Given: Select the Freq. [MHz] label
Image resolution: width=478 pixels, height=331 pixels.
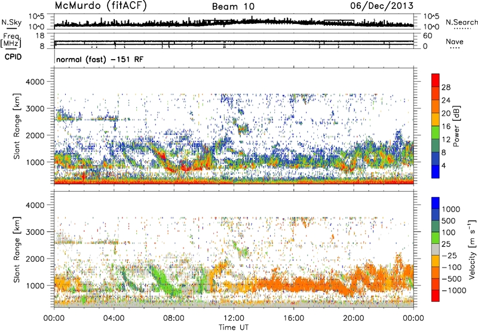Looking at the screenshot, I should 11,40.
